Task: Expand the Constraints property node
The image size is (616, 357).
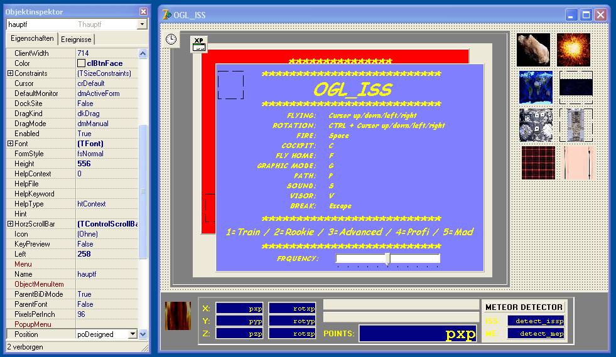Action: point(10,73)
